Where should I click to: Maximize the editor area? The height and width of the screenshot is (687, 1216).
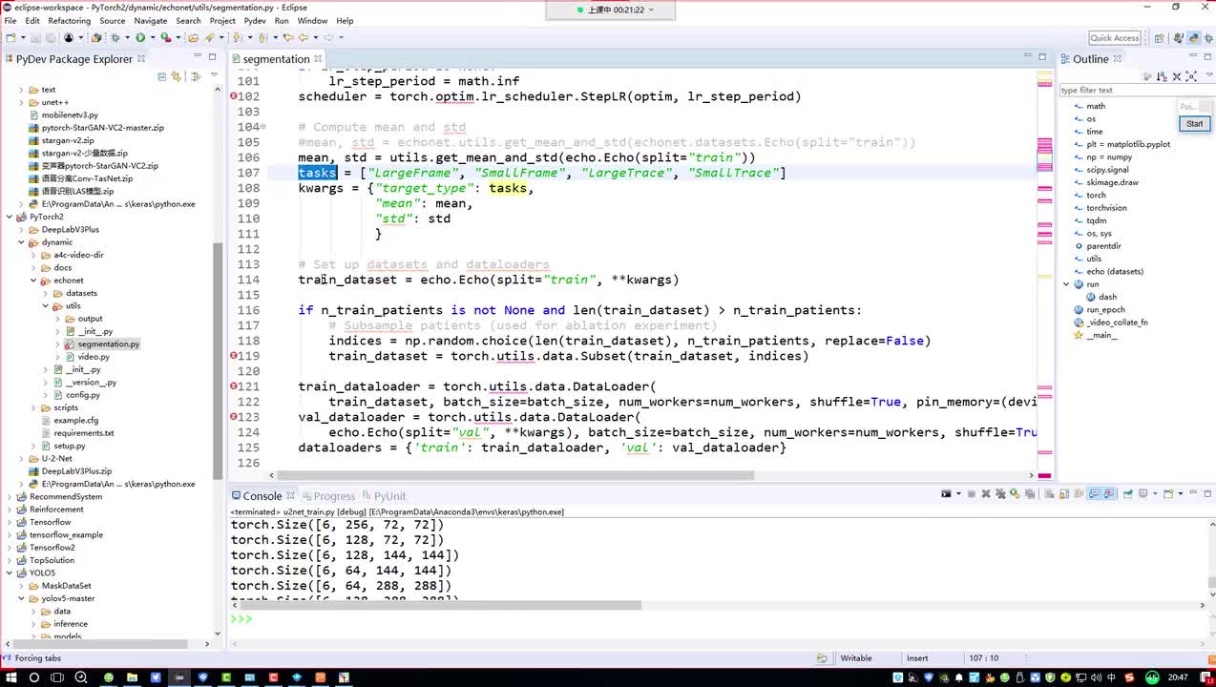coord(1044,56)
